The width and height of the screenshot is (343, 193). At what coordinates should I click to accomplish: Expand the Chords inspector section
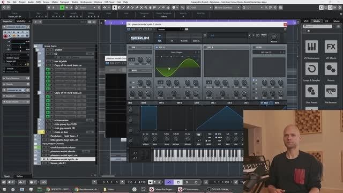point(16,84)
